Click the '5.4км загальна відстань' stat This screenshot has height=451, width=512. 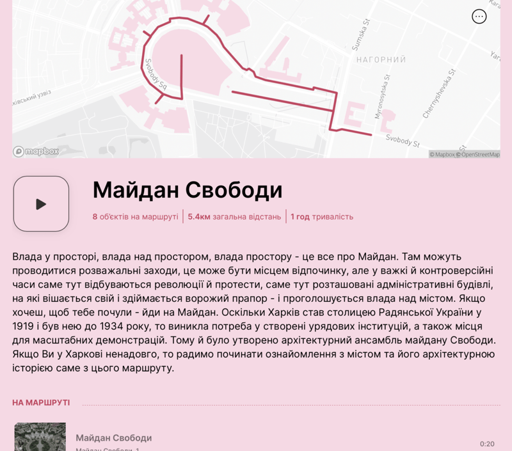coord(234,217)
